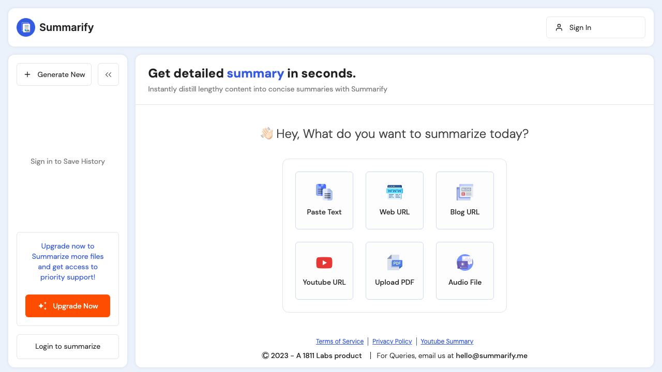Click the Summarify brand name text

(x=67, y=27)
